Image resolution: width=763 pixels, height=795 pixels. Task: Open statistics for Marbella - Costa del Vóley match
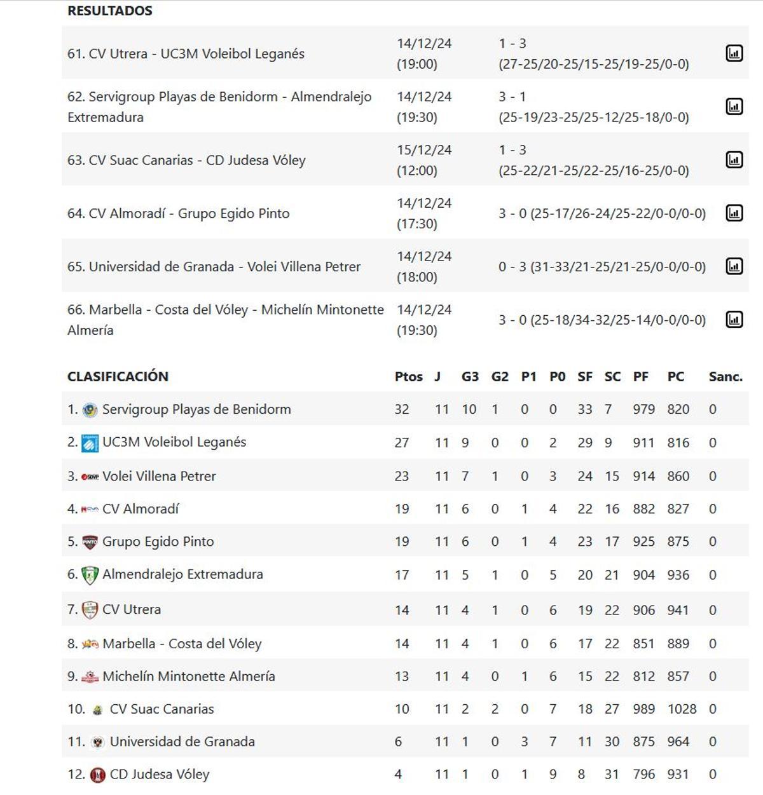[x=735, y=320]
